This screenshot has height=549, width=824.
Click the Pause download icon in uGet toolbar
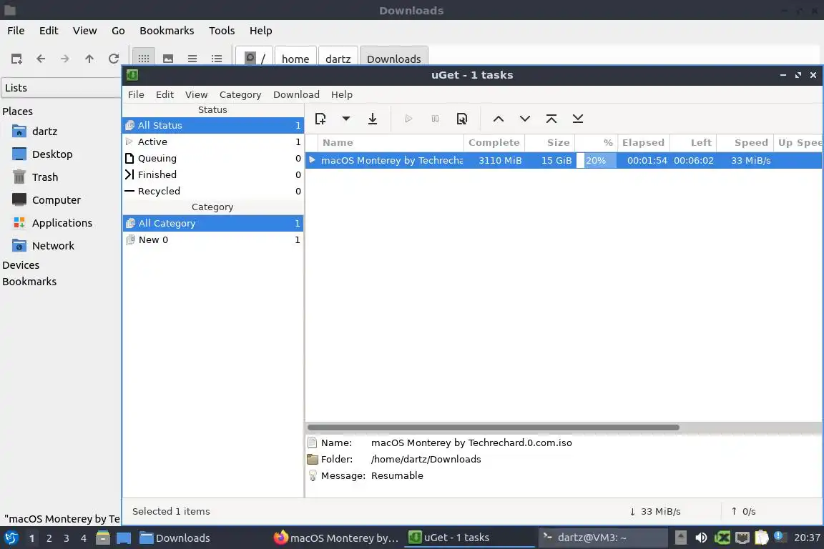(435, 119)
